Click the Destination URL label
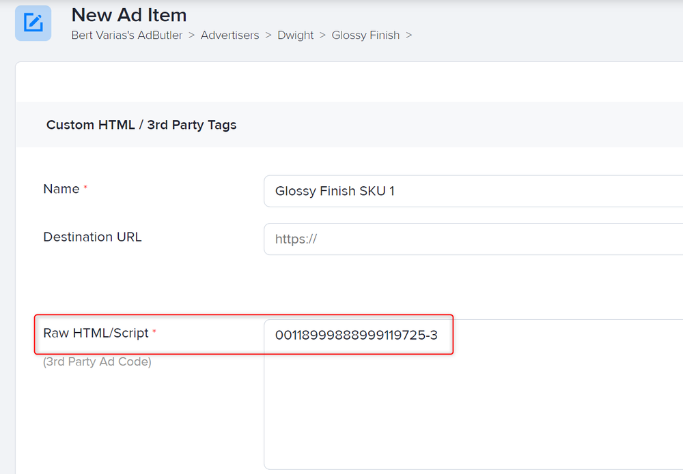 (92, 237)
